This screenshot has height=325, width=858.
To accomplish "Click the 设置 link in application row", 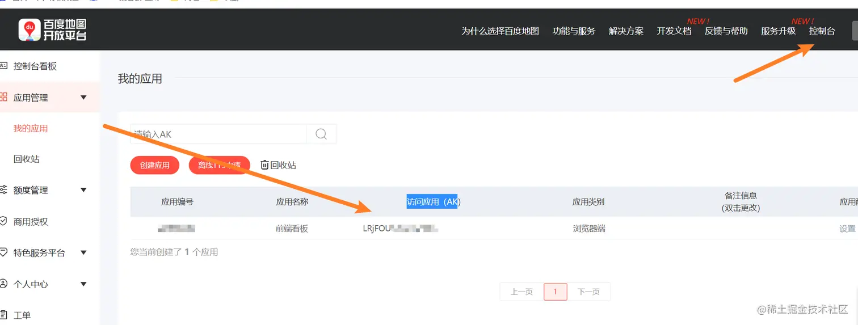I will point(847,229).
